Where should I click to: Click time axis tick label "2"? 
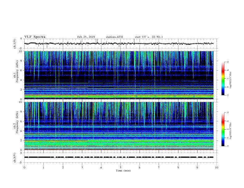click(63, 167)
